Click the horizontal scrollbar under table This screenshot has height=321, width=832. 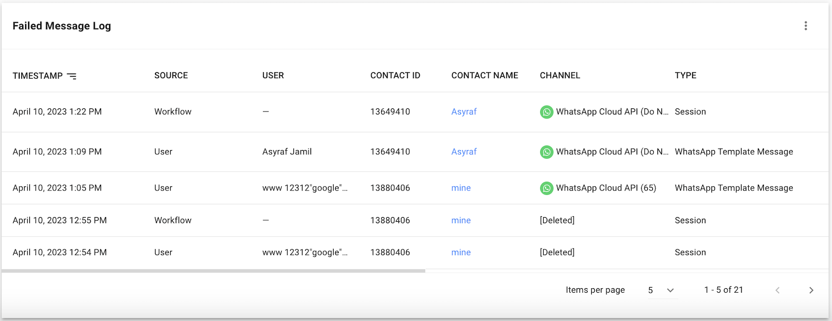(x=213, y=271)
